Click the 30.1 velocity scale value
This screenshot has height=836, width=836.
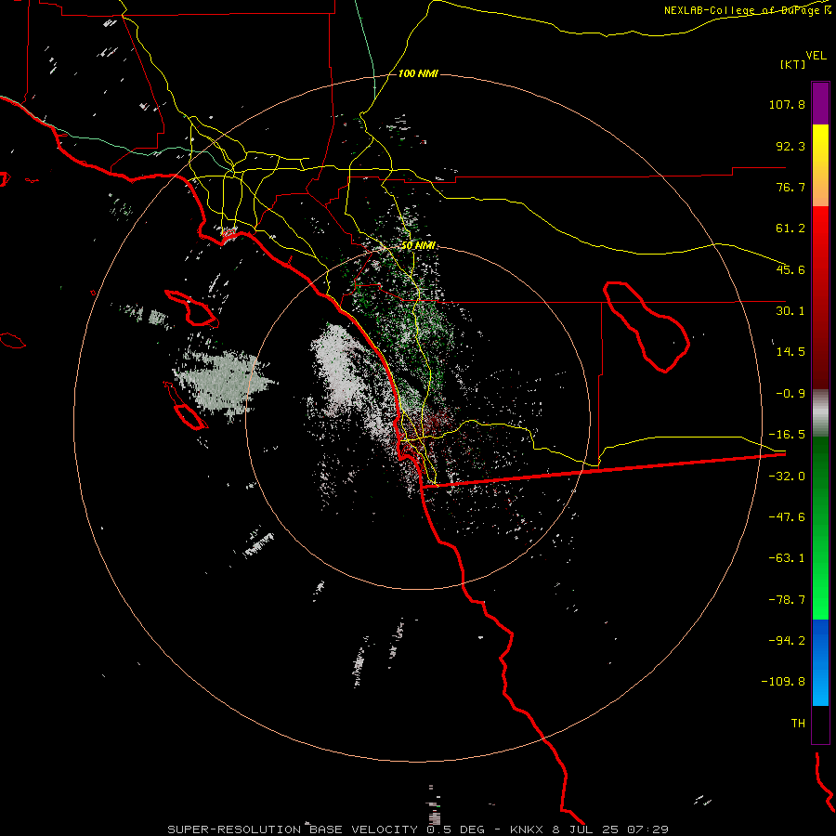790,311
